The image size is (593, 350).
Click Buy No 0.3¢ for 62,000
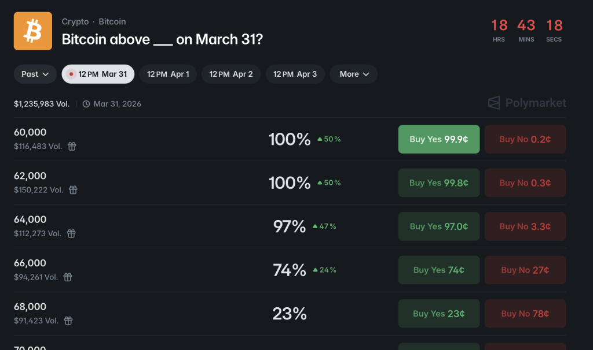[x=525, y=183]
